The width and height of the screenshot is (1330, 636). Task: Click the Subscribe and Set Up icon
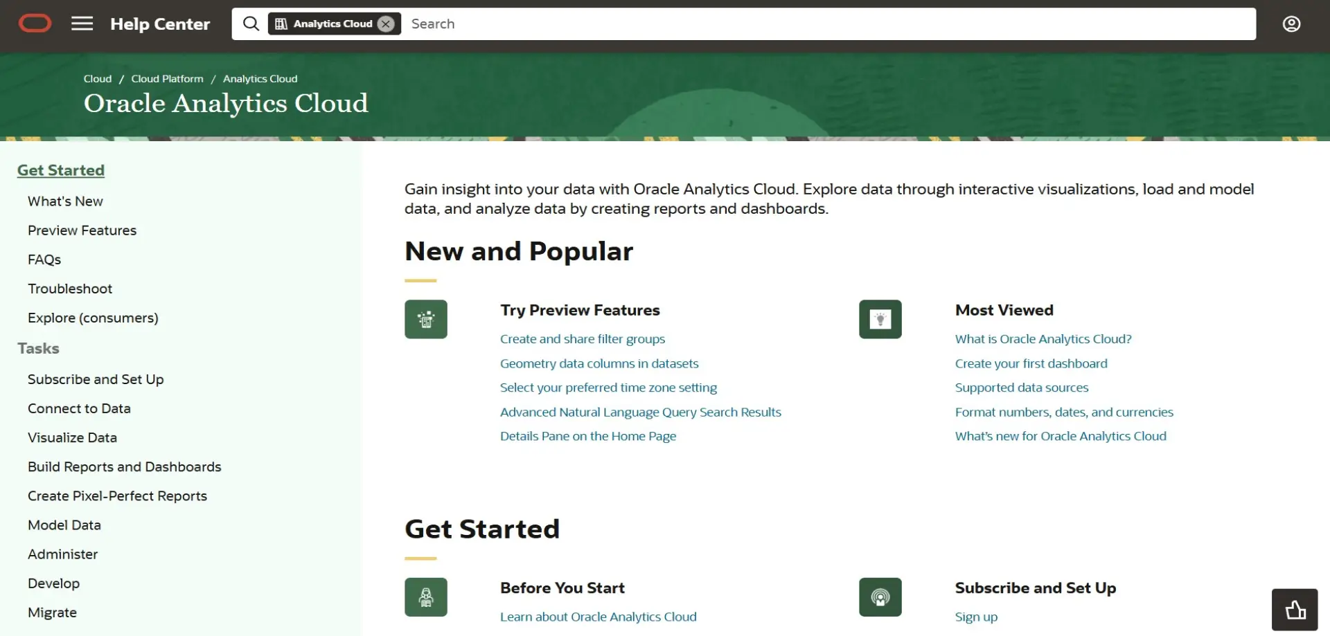point(880,597)
